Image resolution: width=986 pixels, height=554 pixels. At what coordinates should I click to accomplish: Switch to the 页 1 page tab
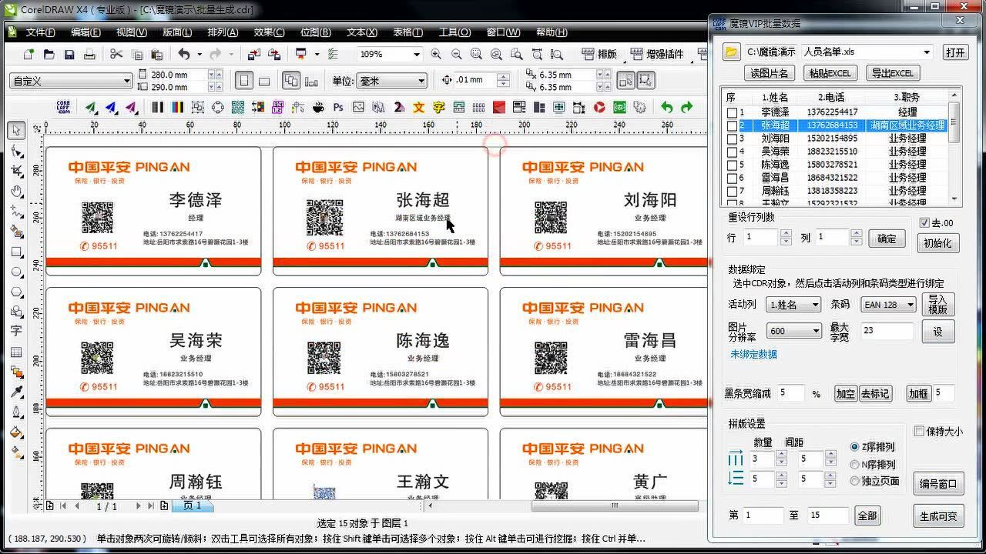(x=193, y=506)
